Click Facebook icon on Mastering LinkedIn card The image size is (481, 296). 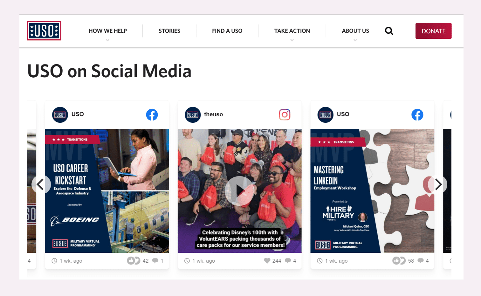(x=417, y=114)
